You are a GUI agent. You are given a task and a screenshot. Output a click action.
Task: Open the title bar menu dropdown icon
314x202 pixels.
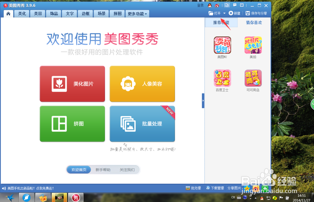coord(242,5)
